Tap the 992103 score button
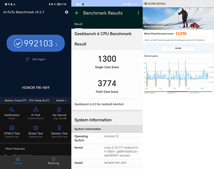This screenshot has width=214, height=169. (x=36, y=43)
